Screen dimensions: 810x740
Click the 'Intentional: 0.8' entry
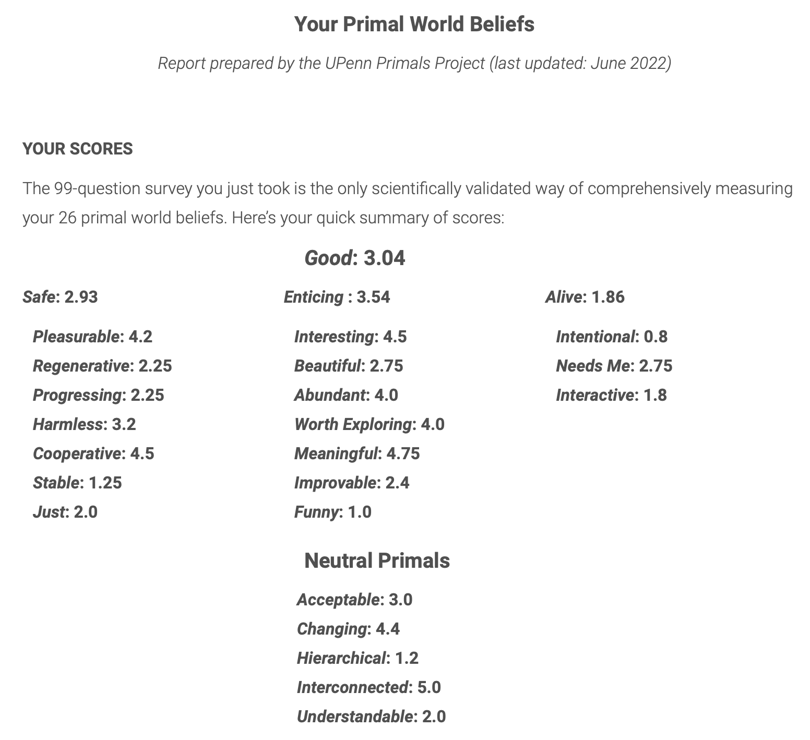click(611, 337)
